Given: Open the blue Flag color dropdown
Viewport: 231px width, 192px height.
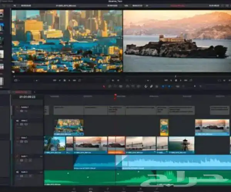Looking at the screenshot, I should click(x=163, y=86).
